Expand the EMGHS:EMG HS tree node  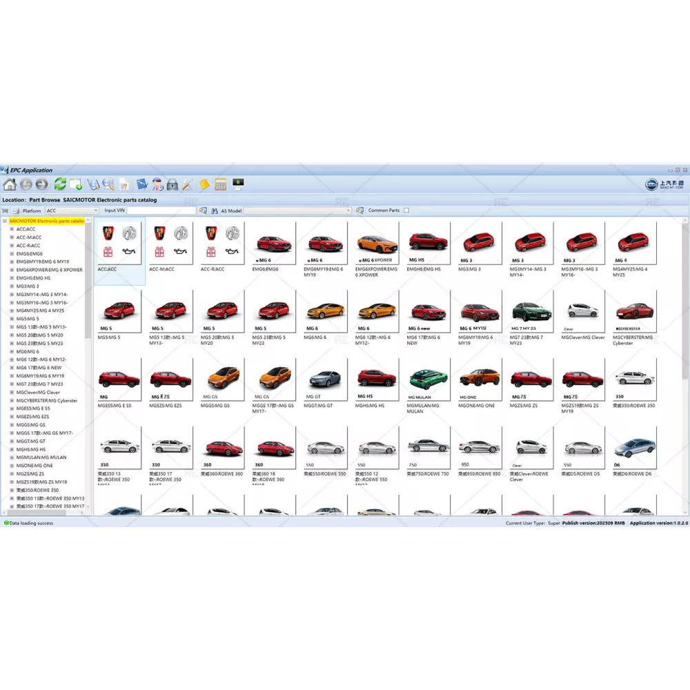click(12, 278)
